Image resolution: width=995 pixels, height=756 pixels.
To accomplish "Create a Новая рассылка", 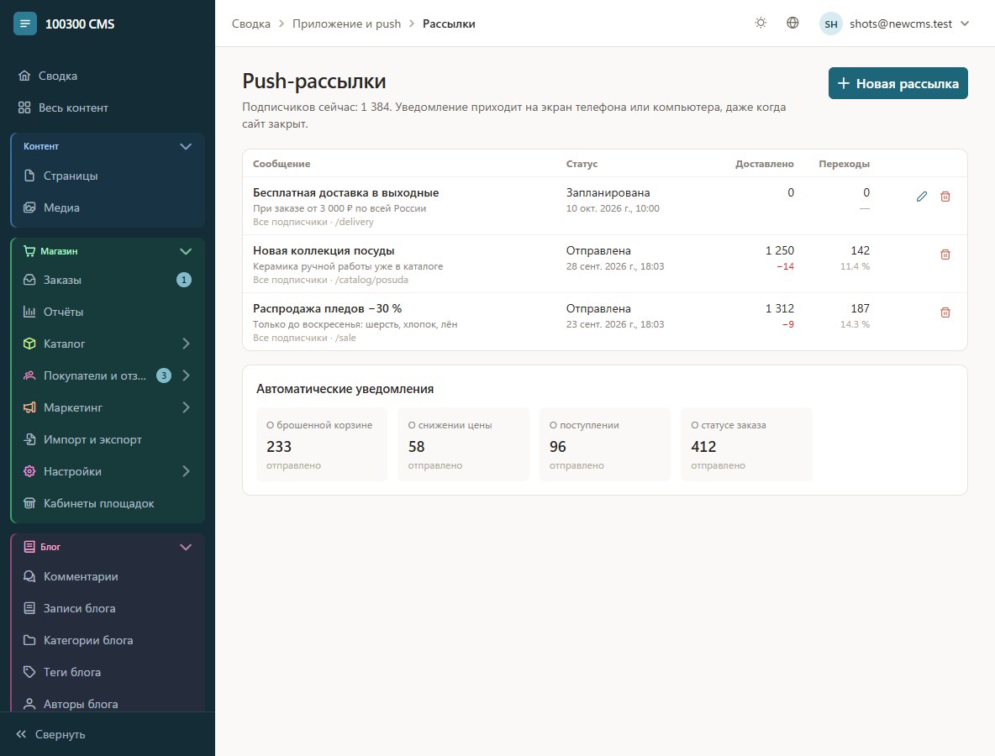I will click(x=898, y=83).
